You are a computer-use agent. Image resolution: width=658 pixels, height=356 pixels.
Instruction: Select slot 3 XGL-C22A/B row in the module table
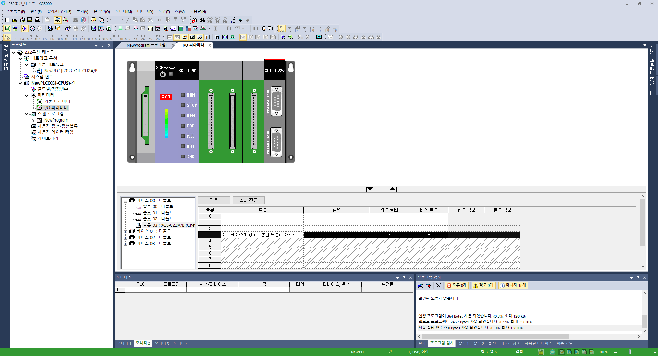click(x=359, y=235)
